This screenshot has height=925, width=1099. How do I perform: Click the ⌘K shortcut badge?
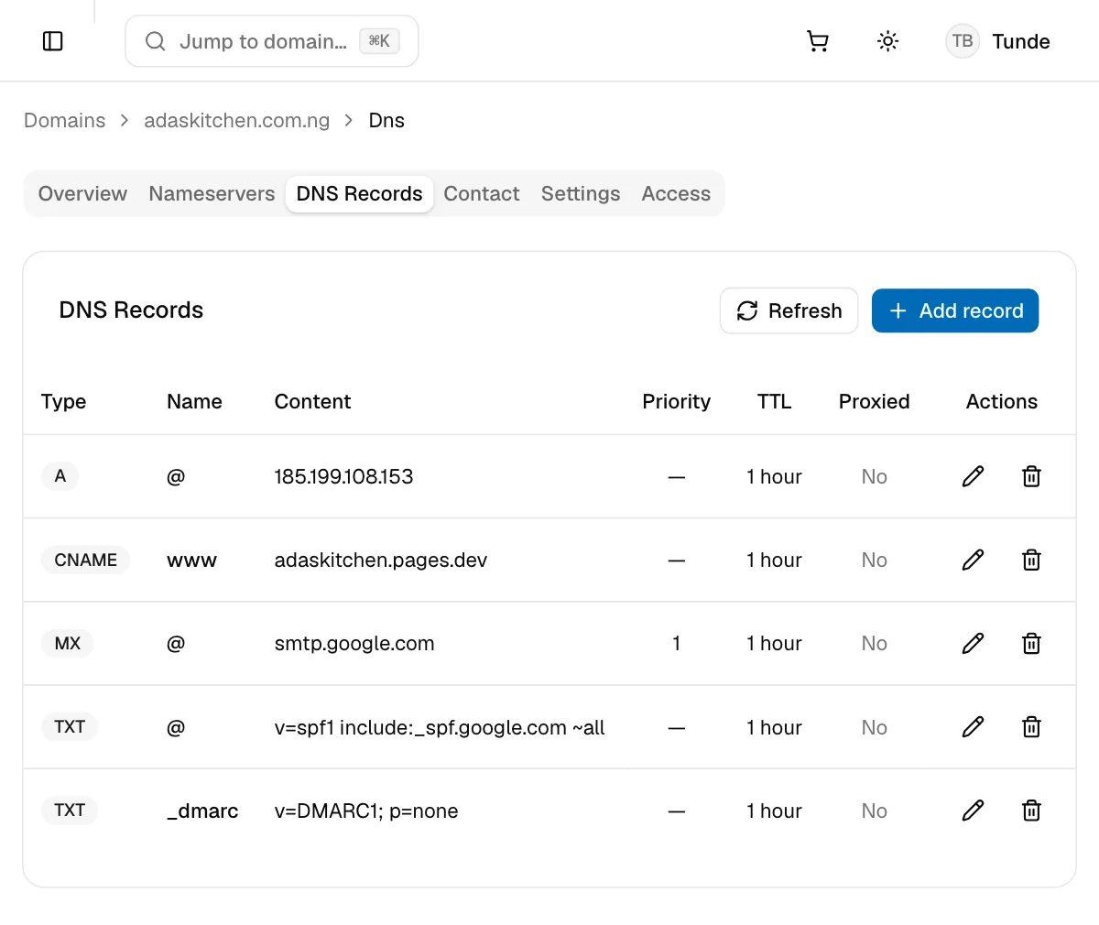point(379,41)
